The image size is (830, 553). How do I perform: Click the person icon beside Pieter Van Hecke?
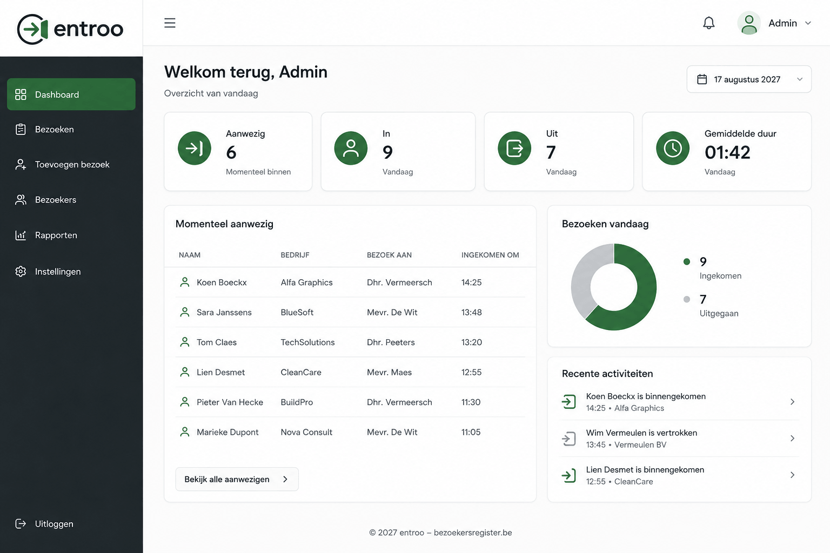(185, 402)
